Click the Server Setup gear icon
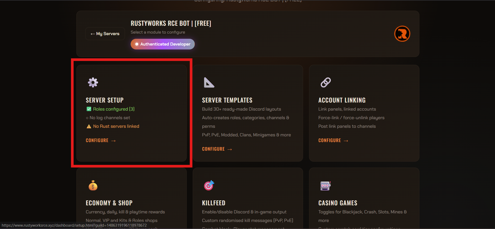This screenshot has width=495, height=229. [x=93, y=82]
